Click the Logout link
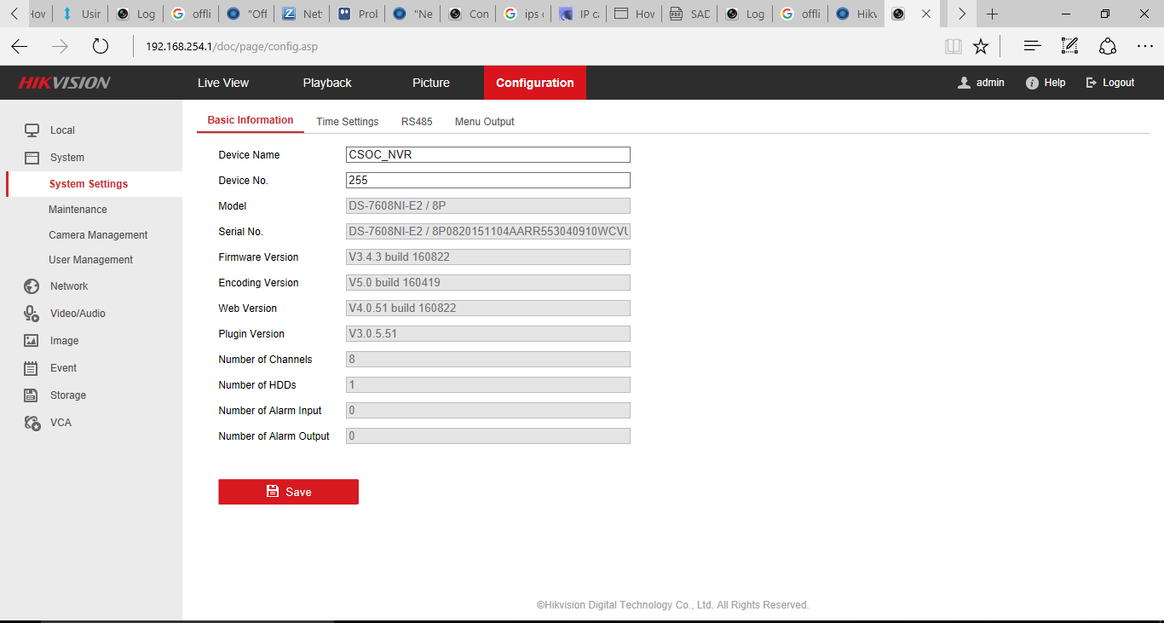Image resolution: width=1164 pixels, height=623 pixels. [1110, 83]
